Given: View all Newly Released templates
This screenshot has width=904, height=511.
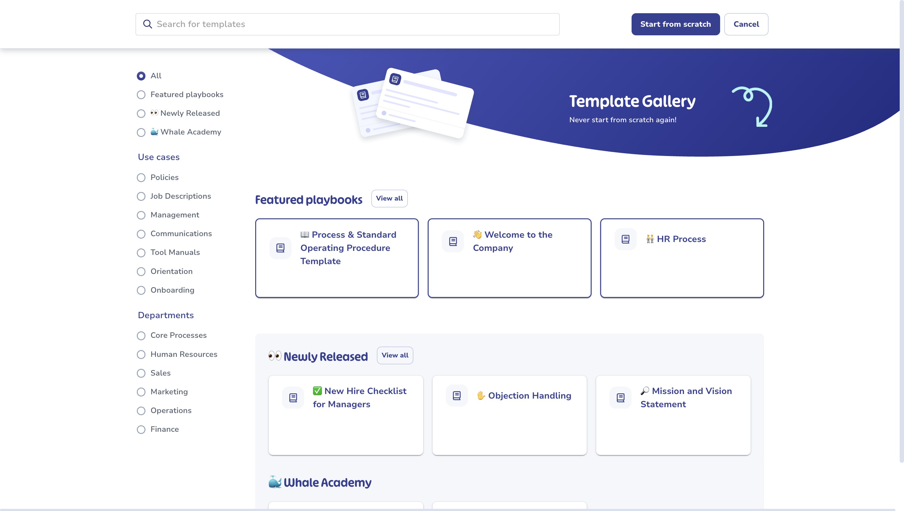Looking at the screenshot, I should [395, 355].
